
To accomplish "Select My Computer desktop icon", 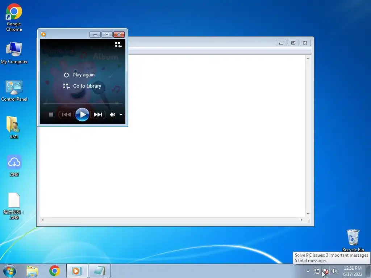I will coord(14,53).
